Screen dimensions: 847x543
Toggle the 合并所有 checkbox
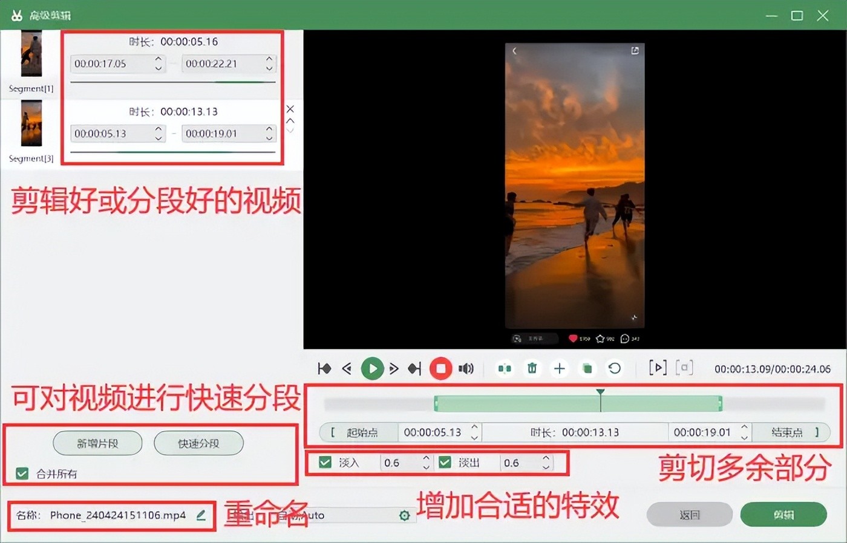point(22,473)
